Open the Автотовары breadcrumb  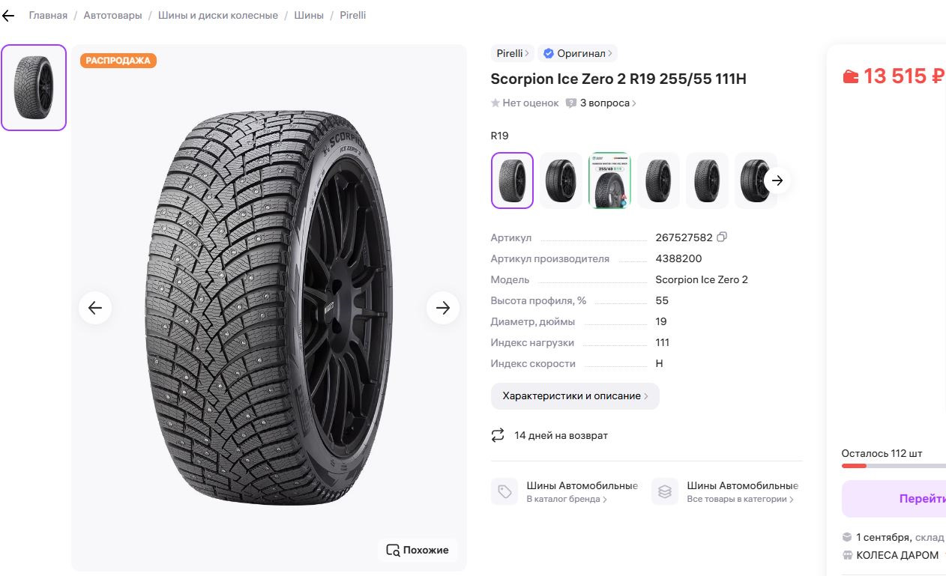pyautogui.click(x=112, y=16)
